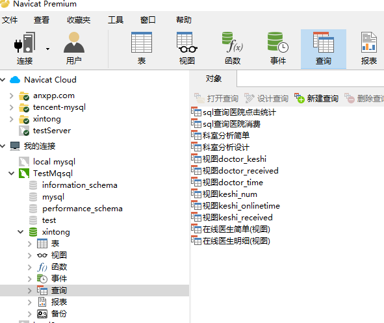Screen dimensions: 384x323
Task: Click the 删除查询 button
Action: (364, 98)
